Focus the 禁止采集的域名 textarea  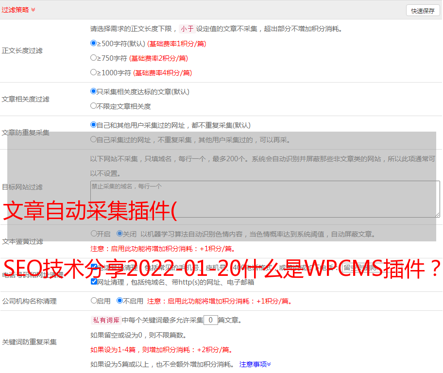pos(265,199)
